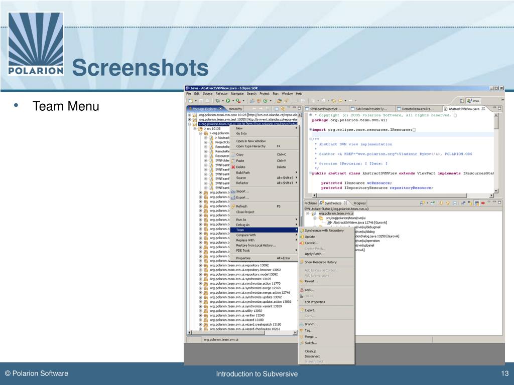Choose Properties in context menu
The height and width of the screenshot is (385, 514).
tap(264, 258)
